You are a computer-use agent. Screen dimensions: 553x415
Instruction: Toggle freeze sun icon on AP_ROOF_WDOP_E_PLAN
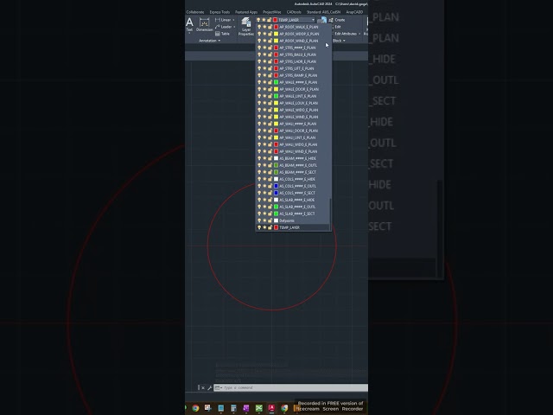(x=264, y=34)
